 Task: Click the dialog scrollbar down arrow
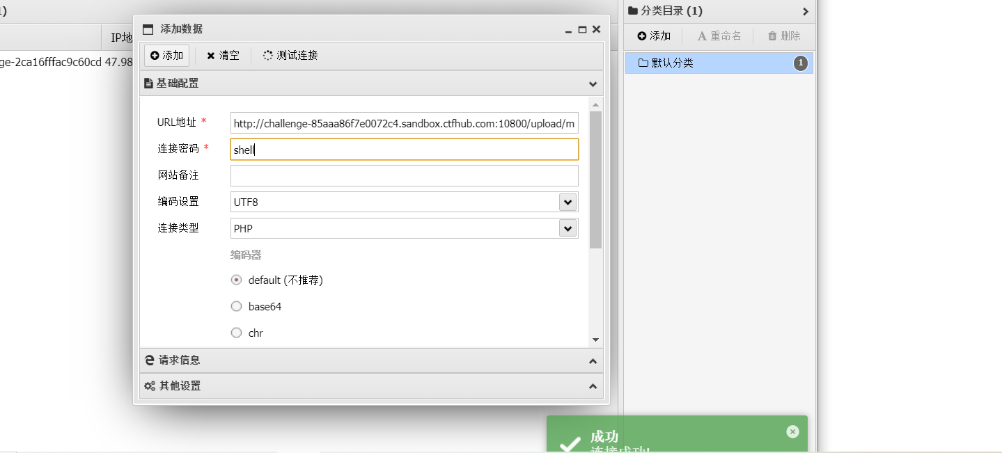[595, 340]
